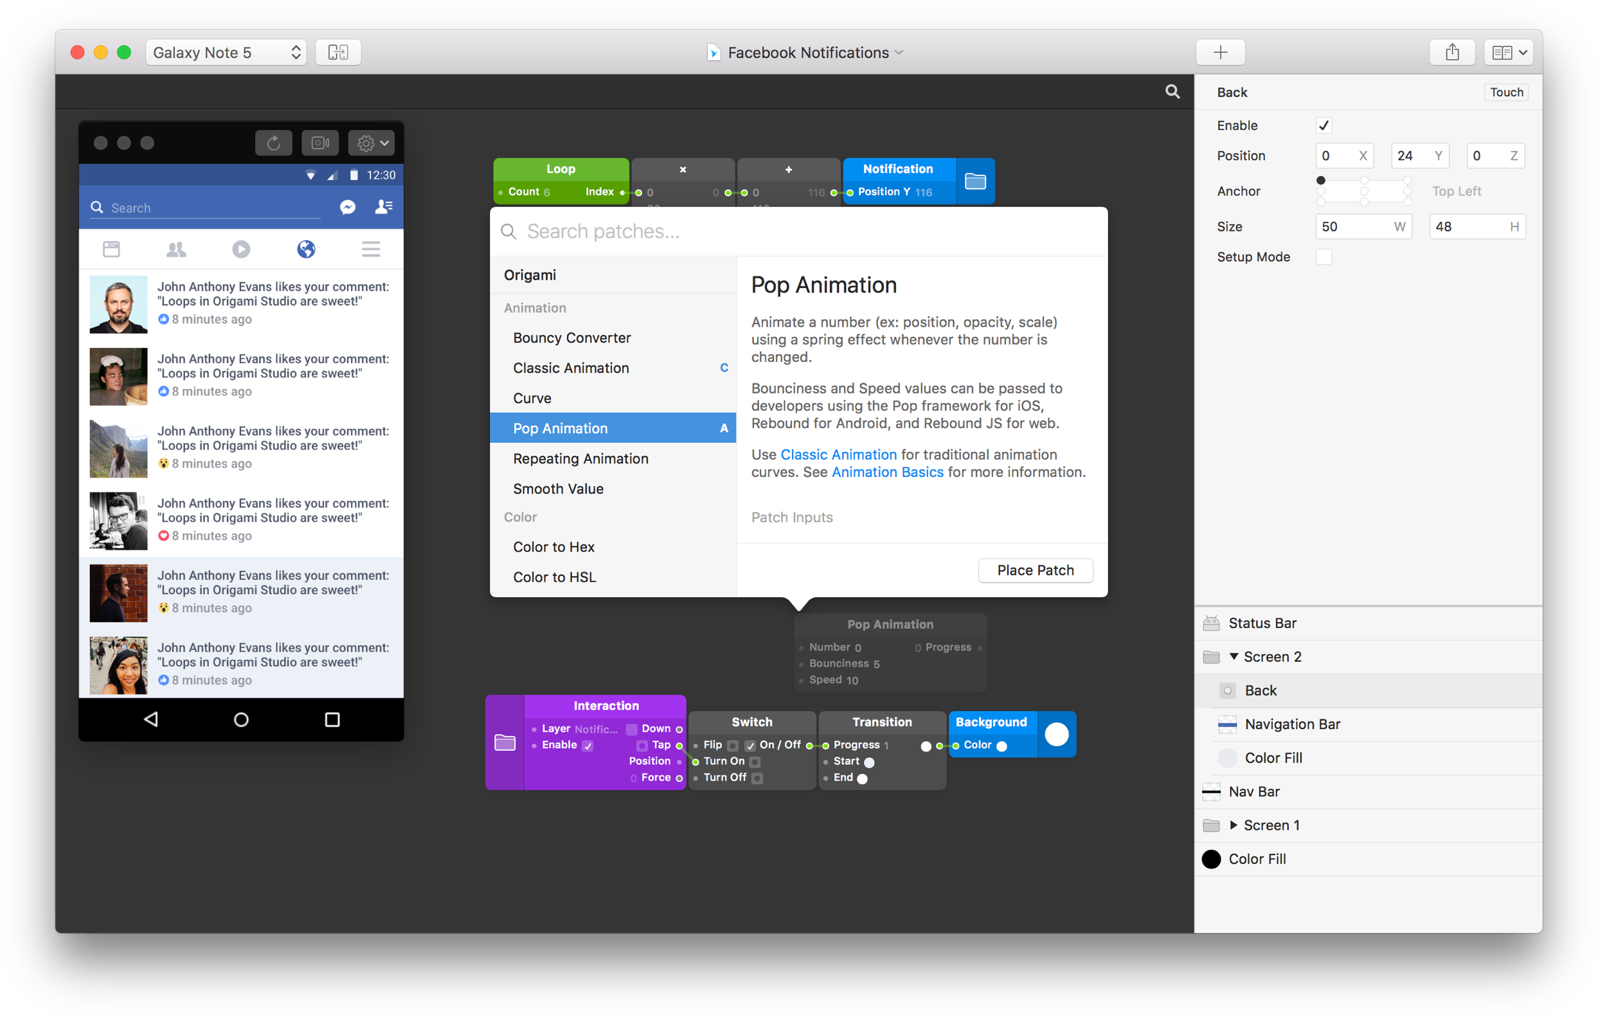This screenshot has height=1019, width=1598.
Task: Select the Video play tab icon
Action: (x=241, y=249)
